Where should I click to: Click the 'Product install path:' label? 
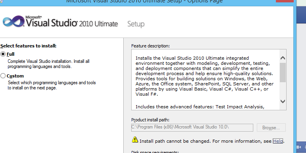point(150,120)
